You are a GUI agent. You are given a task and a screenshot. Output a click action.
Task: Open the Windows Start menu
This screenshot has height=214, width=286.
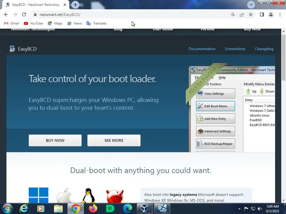tap(8, 209)
